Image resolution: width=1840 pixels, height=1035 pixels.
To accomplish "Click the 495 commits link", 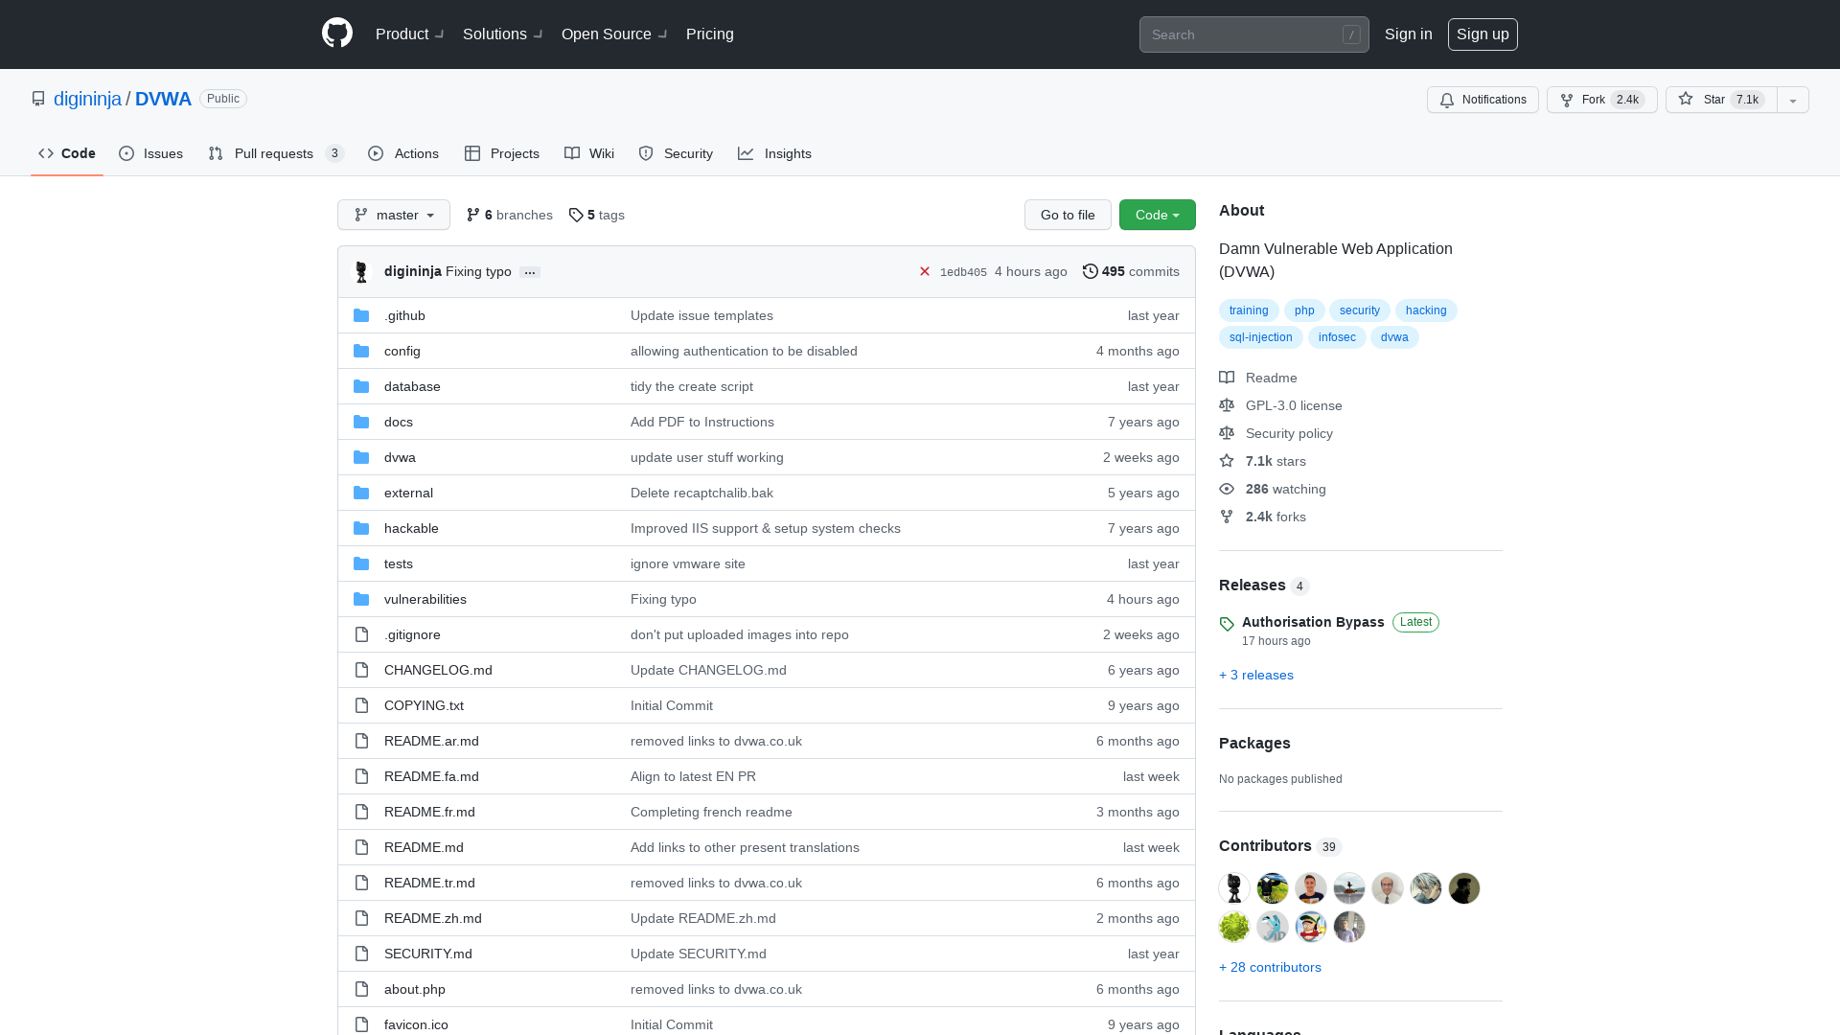I will (1131, 272).
